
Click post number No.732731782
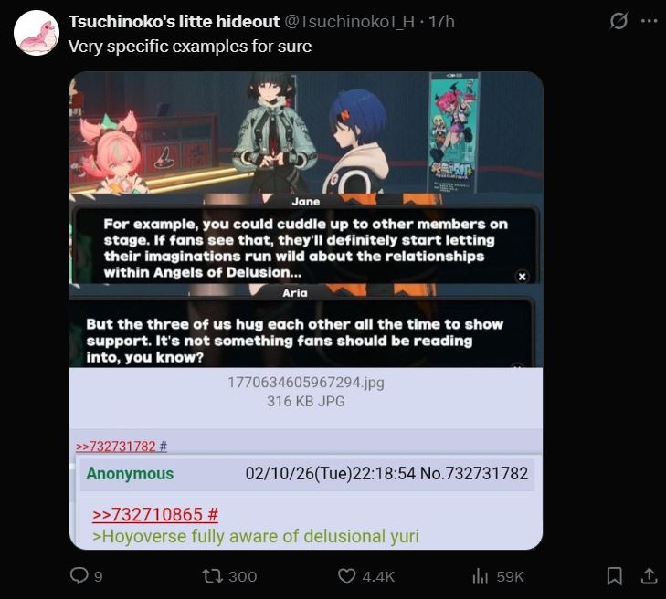474,473
